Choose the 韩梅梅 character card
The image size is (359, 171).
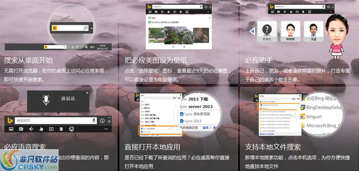(x=290, y=31)
